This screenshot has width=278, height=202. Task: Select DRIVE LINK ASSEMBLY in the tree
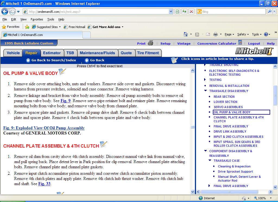point(230,131)
